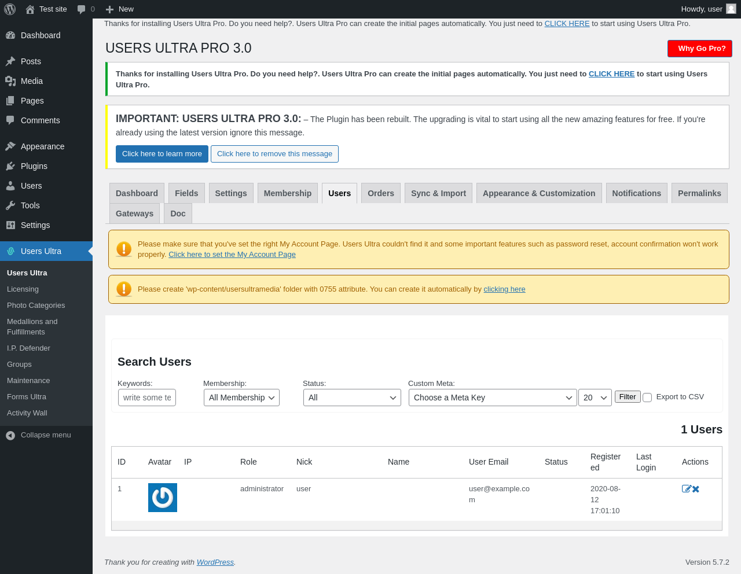Click the Plugins plug icon

pyautogui.click(x=10, y=166)
